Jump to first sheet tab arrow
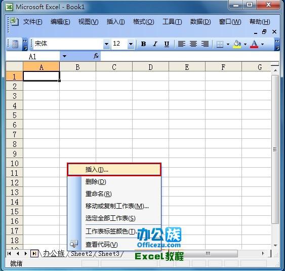 pos(9,253)
